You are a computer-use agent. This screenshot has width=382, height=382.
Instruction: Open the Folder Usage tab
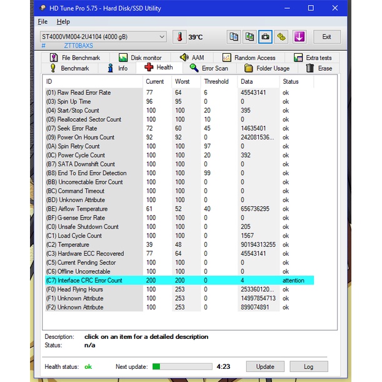[267, 68]
